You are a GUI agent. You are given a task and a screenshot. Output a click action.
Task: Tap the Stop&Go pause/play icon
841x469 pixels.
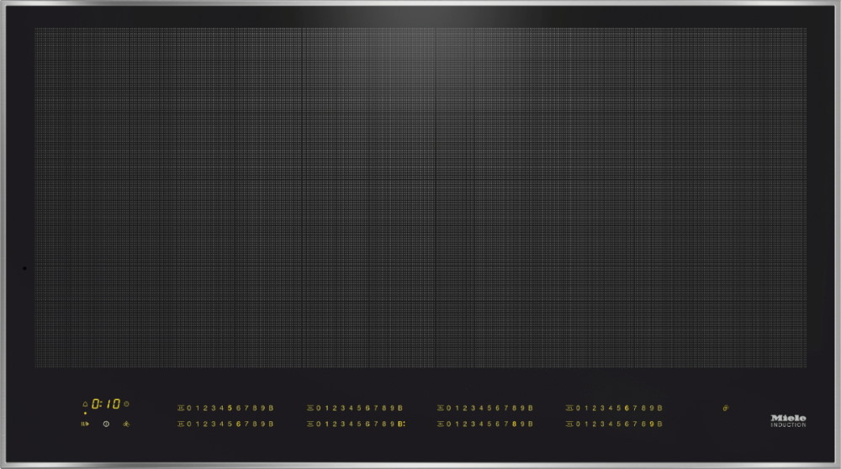click(x=85, y=424)
